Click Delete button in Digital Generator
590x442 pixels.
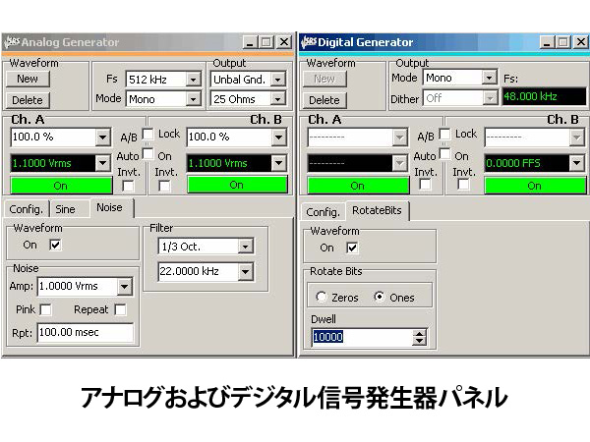pyautogui.click(x=324, y=99)
